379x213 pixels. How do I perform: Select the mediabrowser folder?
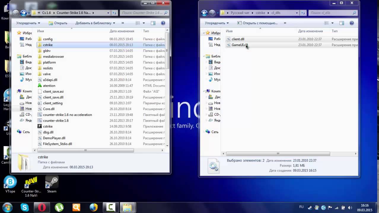53,57
